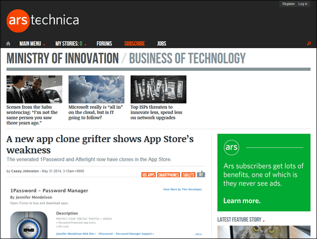The image size is (317, 239).
Task: Open the Top ISPs money story thumbnail
Action: tap(158, 89)
